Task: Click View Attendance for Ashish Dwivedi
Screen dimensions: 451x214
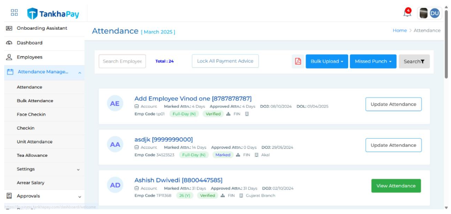Action: (395, 186)
